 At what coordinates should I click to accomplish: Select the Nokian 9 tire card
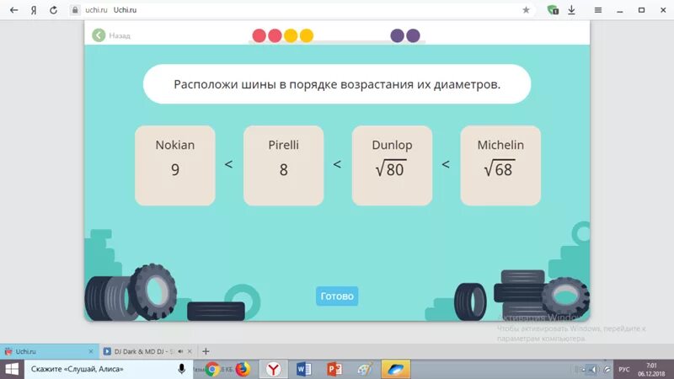point(175,165)
